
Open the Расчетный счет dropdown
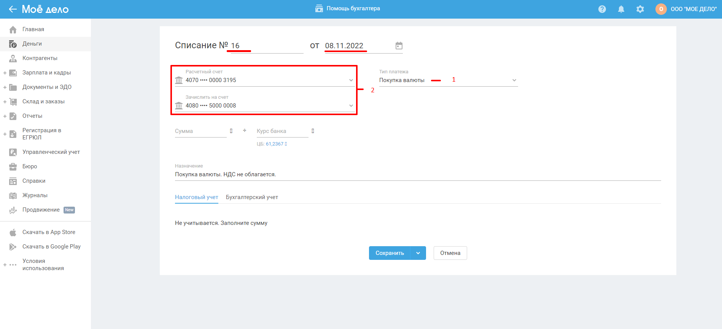351,80
